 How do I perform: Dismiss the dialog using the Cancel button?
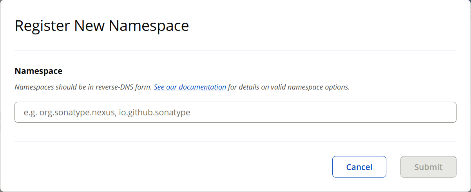pos(359,167)
